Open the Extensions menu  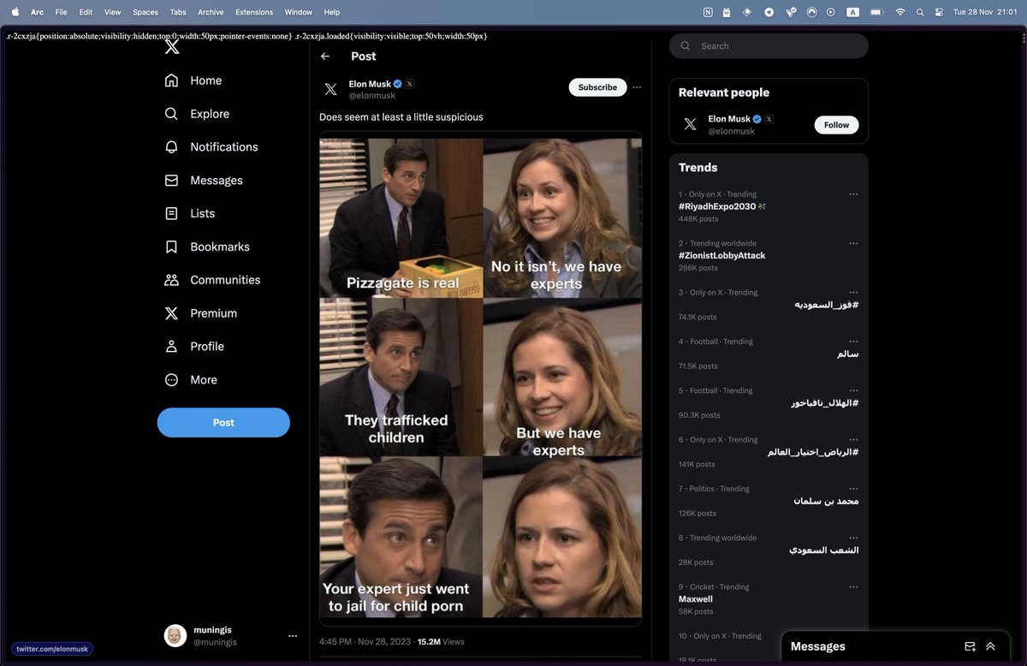[x=254, y=12]
